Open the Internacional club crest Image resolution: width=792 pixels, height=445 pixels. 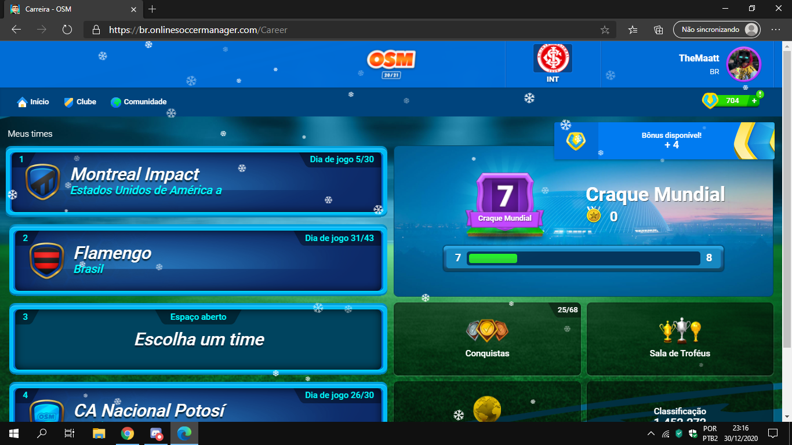coord(553,59)
